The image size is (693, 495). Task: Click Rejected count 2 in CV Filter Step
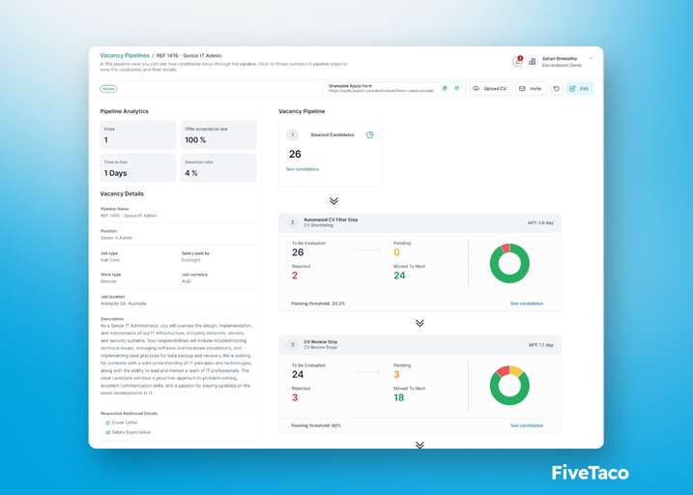pyautogui.click(x=295, y=276)
